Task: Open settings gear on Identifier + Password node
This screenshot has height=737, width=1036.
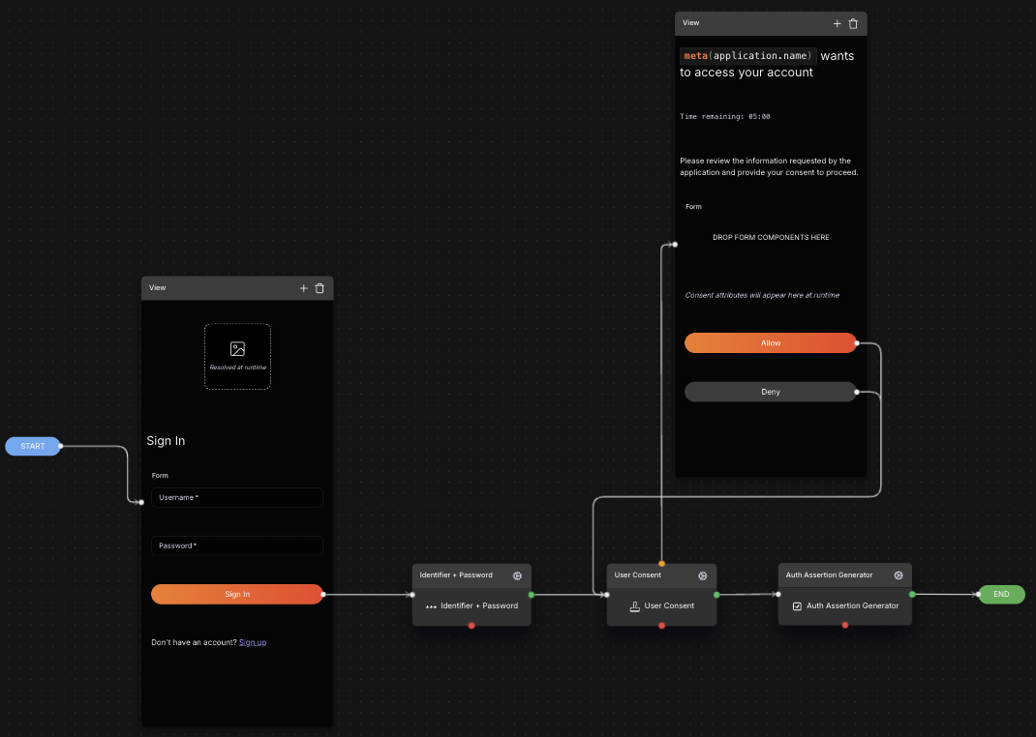Action: pyautogui.click(x=517, y=575)
